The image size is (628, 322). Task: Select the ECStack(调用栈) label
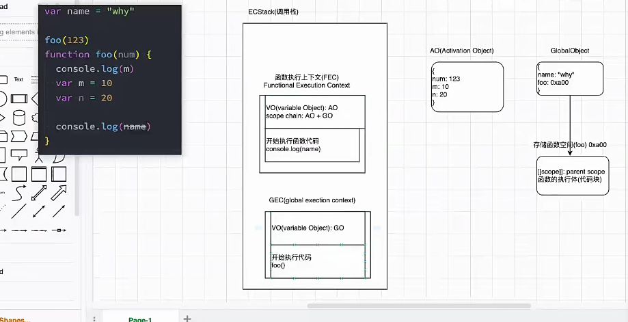[x=273, y=12]
